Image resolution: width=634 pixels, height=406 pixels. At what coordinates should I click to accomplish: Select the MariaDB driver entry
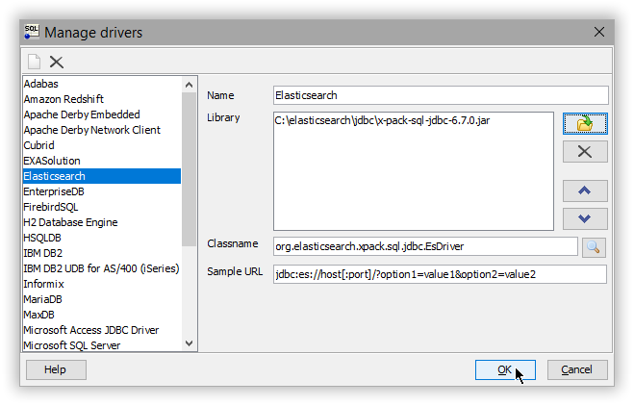(44, 299)
